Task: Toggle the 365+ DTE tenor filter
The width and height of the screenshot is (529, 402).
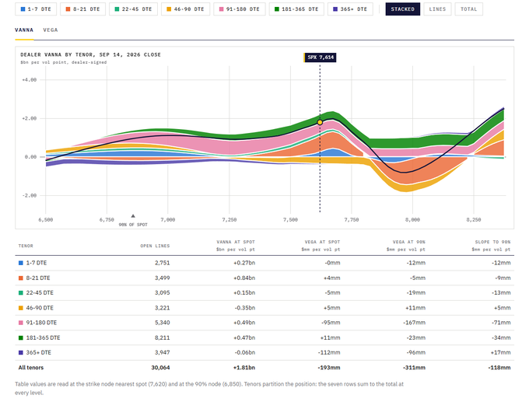Action: [x=350, y=9]
